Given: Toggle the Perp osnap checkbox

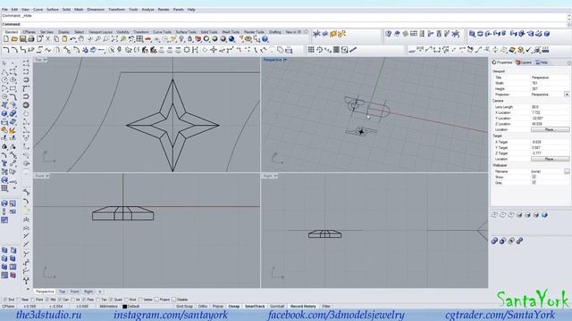Looking at the screenshot, I should (x=84, y=300).
